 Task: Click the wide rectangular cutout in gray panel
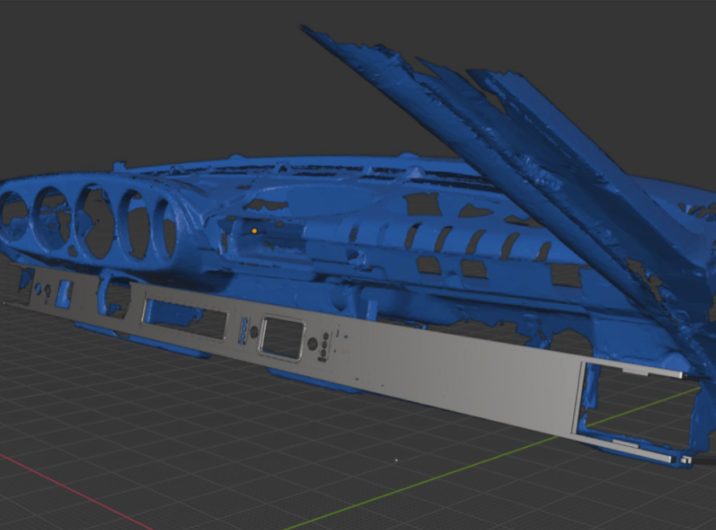(x=185, y=319)
